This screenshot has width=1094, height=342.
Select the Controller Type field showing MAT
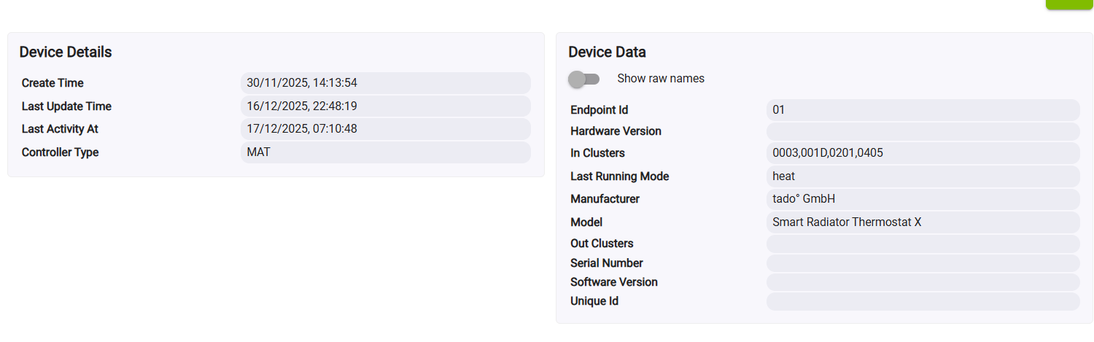pyautogui.click(x=385, y=152)
